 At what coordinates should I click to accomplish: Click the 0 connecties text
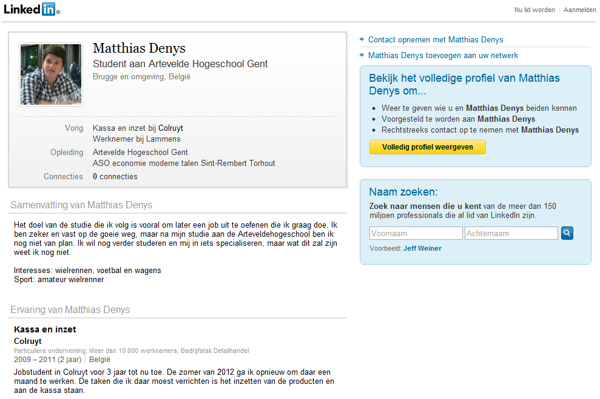[x=115, y=177]
